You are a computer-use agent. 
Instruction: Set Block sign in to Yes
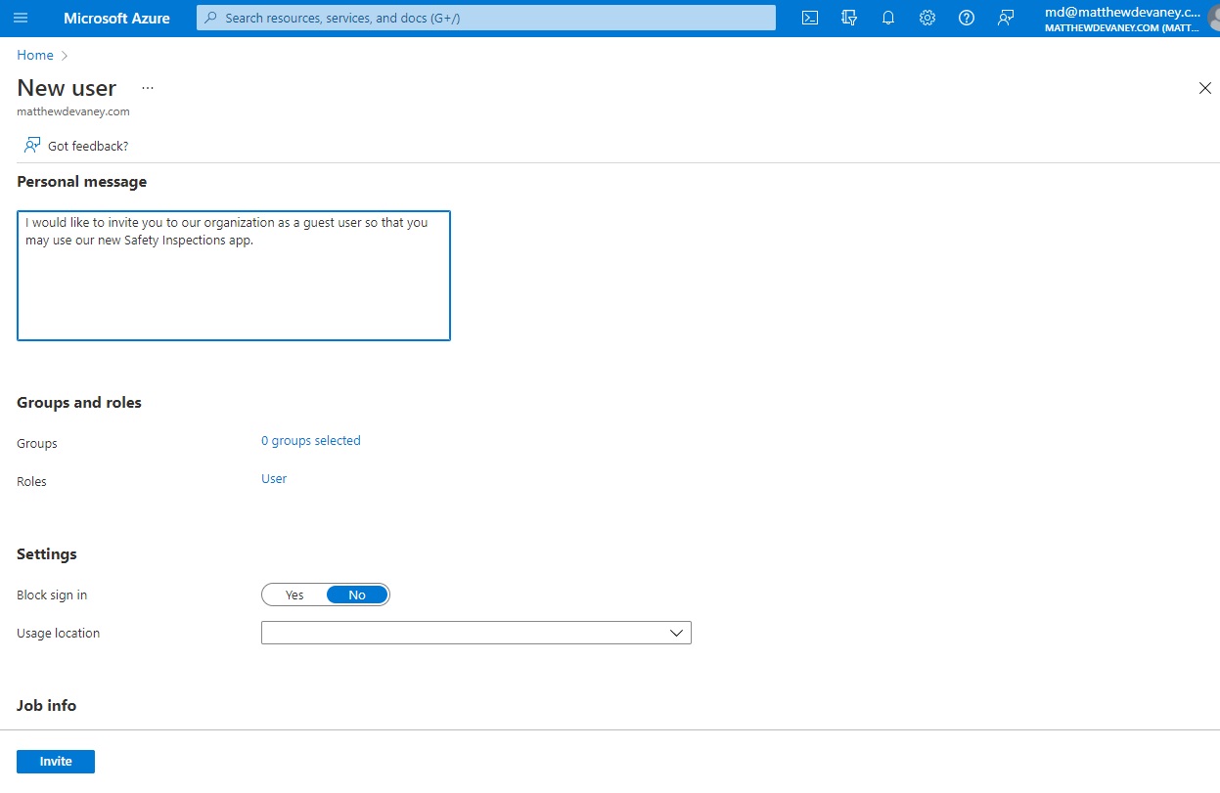click(293, 595)
